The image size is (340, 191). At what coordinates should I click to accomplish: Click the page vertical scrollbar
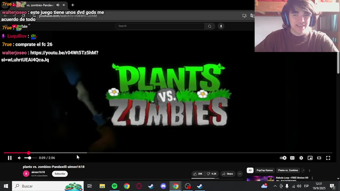tap(338, 63)
